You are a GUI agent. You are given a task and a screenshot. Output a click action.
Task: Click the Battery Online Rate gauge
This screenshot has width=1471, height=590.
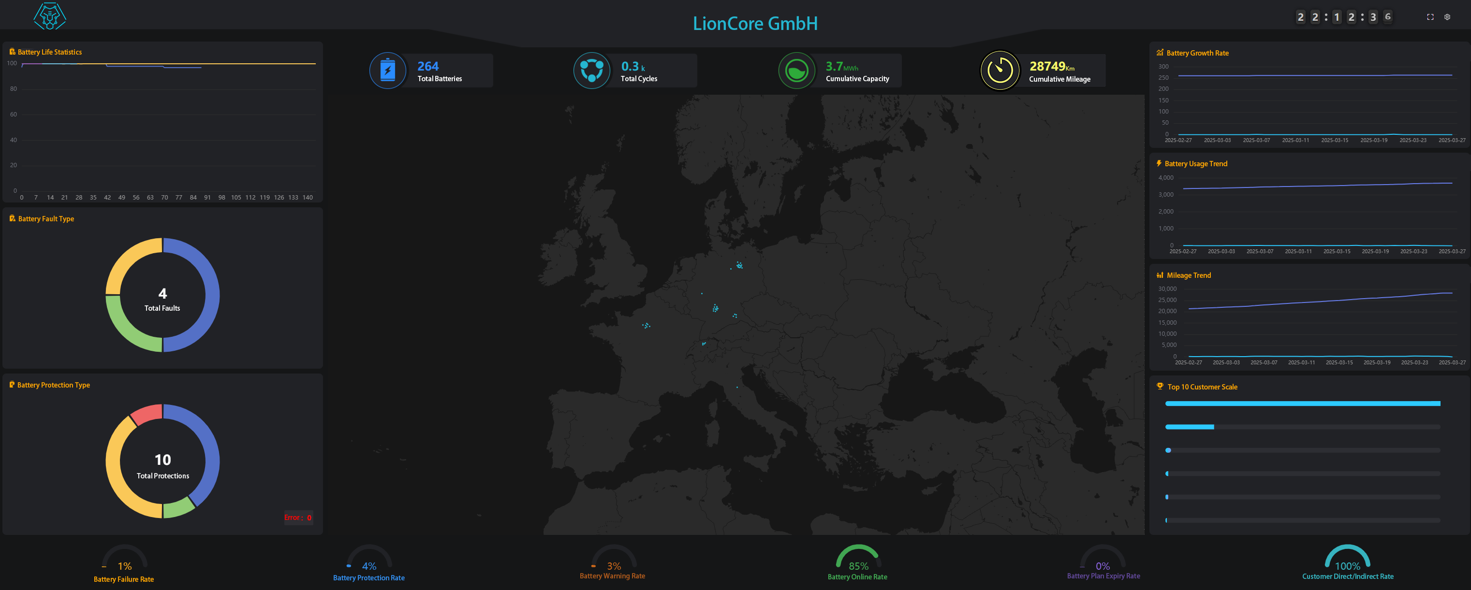click(857, 558)
